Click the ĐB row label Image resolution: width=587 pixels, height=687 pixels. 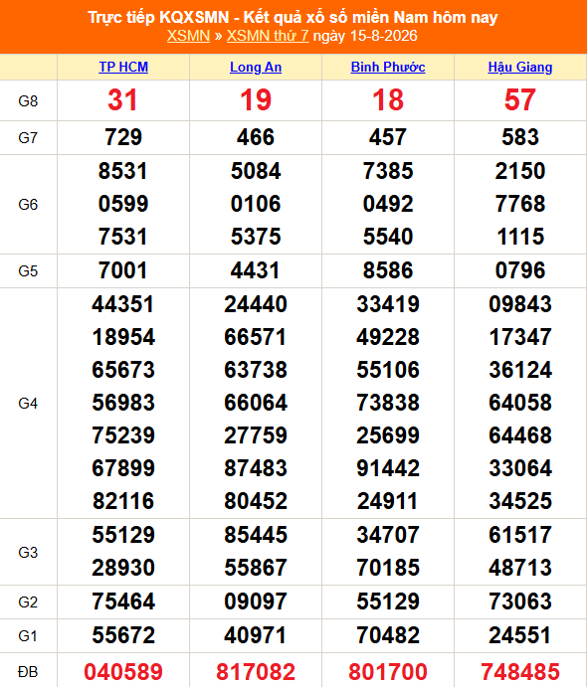(28, 672)
